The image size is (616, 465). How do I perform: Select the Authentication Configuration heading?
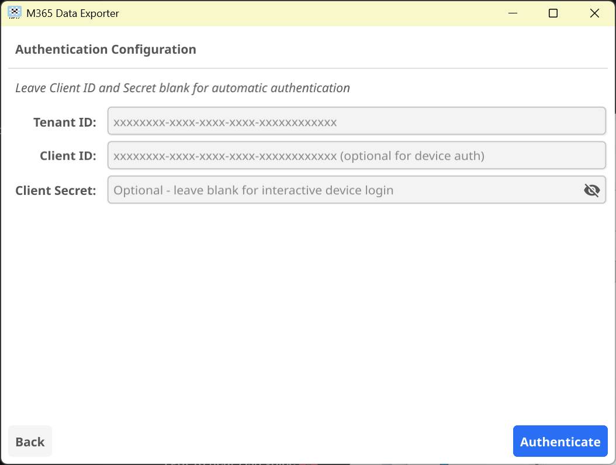coord(106,49)
